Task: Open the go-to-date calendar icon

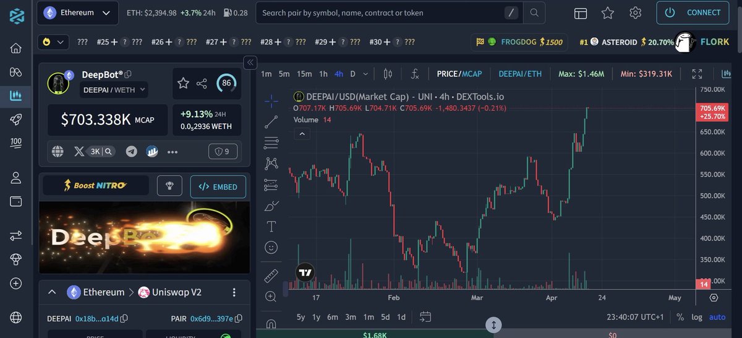Action: tap(425, 316)
